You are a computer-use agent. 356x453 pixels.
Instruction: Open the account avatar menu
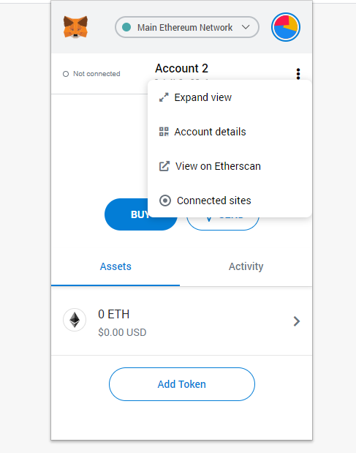[x=286, y=27]
